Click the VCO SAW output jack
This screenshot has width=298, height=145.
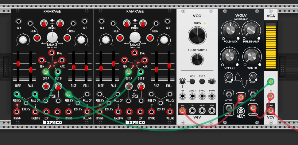coord(202,110)
